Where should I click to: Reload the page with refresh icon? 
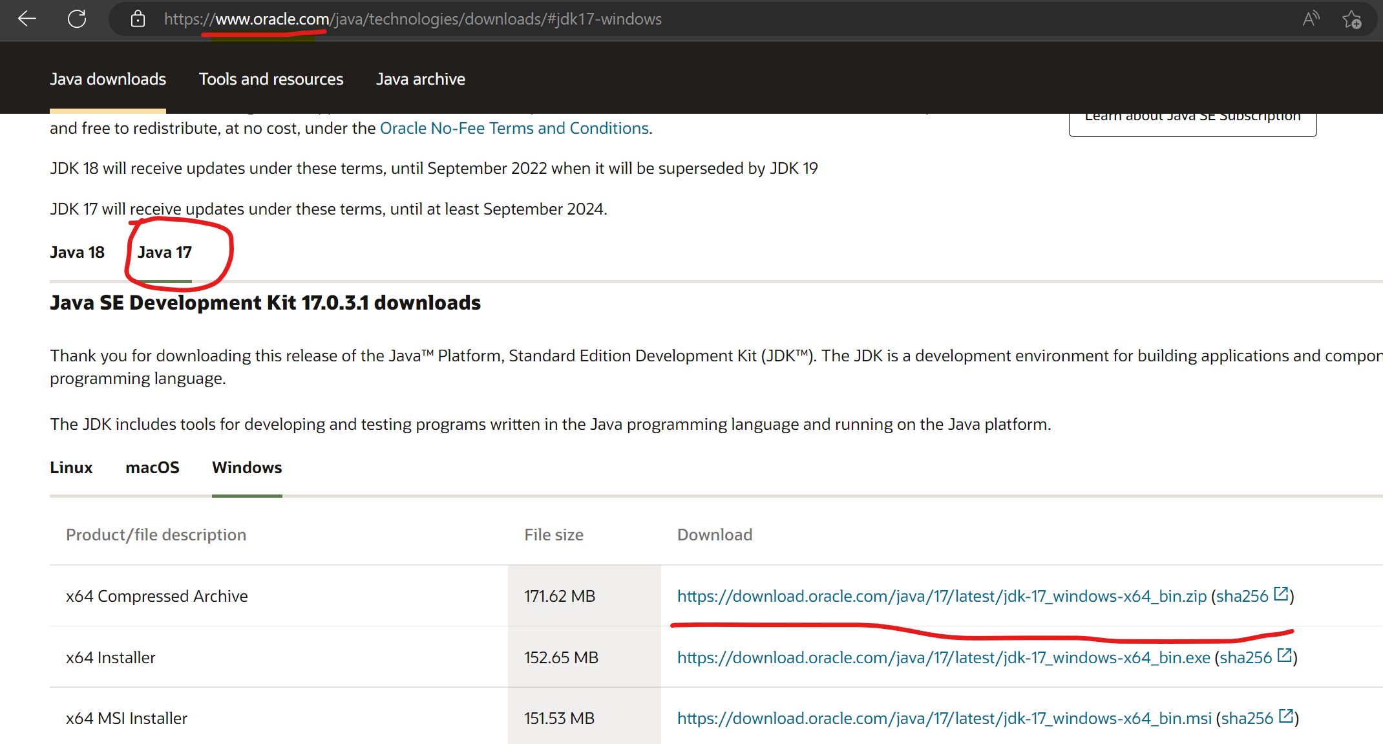(x=77, y=19)
